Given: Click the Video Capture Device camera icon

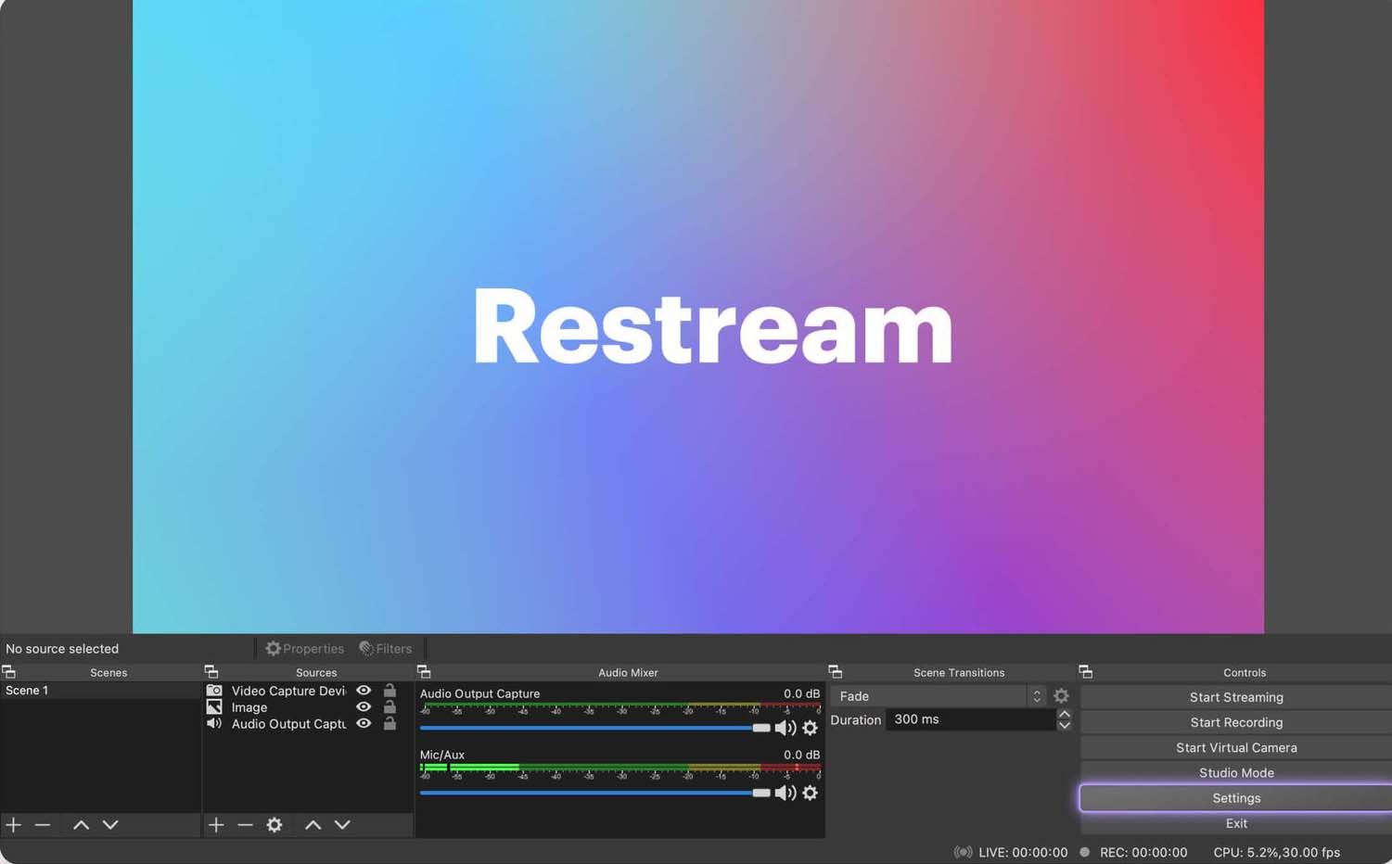Looking at the screenshot, I should (x=214, y=691).
